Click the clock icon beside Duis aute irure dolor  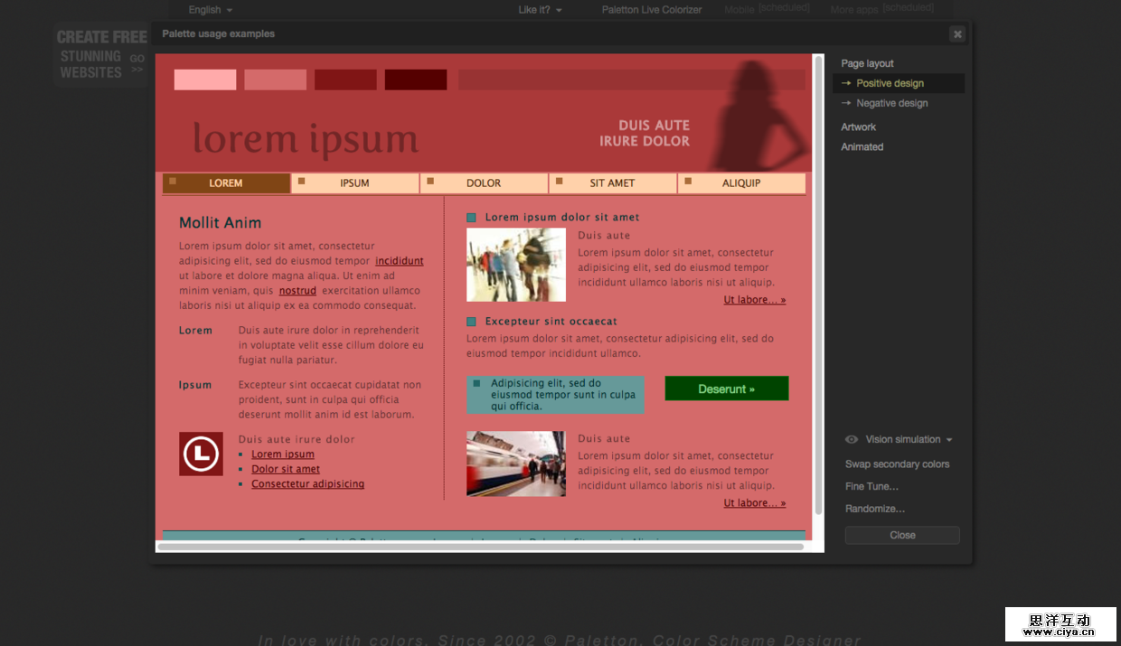point(201,454)
